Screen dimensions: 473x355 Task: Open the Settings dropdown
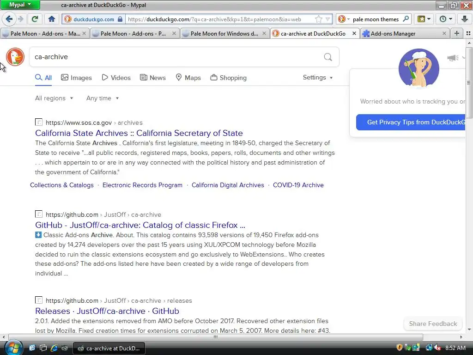pos(318,77)
